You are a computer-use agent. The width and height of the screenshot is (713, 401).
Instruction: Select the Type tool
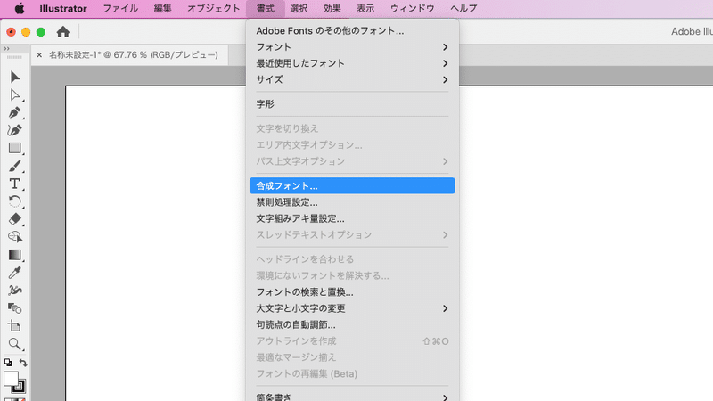coord(14,184)
